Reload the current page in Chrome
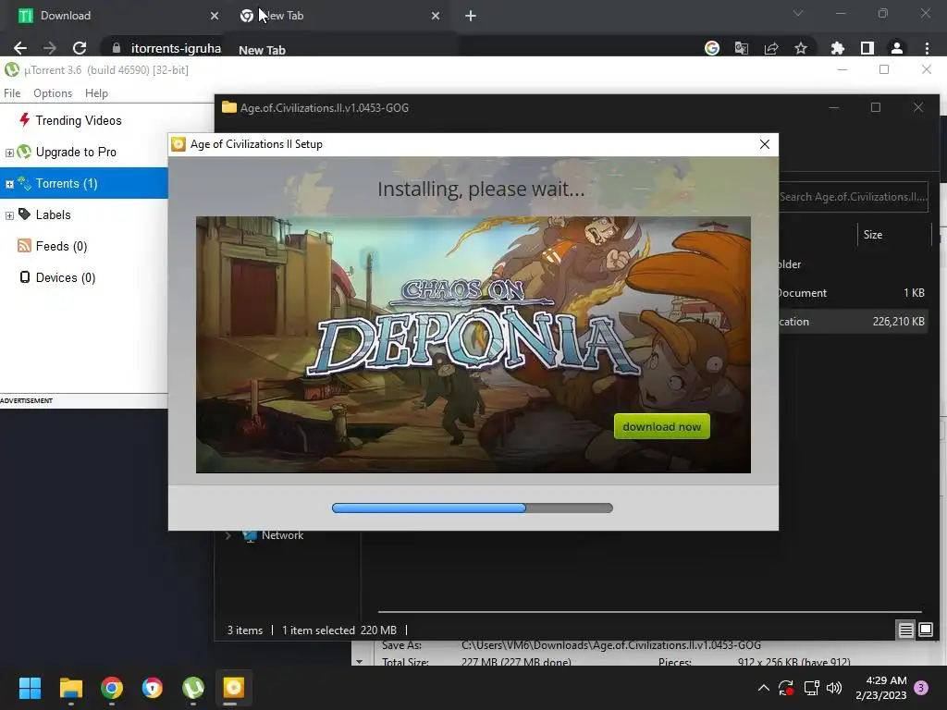 coord(80,48)
